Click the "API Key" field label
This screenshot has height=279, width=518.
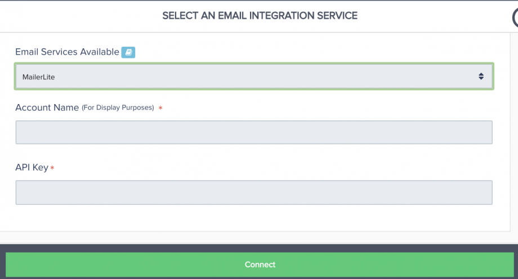(x=32, y=168)
